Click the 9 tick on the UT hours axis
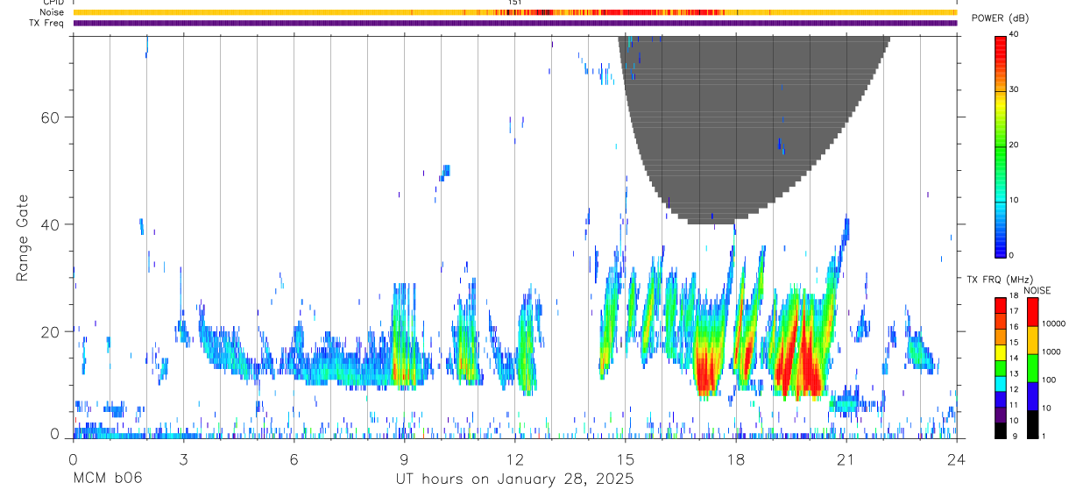1076x497 pixels. click(x=404, y=458)
